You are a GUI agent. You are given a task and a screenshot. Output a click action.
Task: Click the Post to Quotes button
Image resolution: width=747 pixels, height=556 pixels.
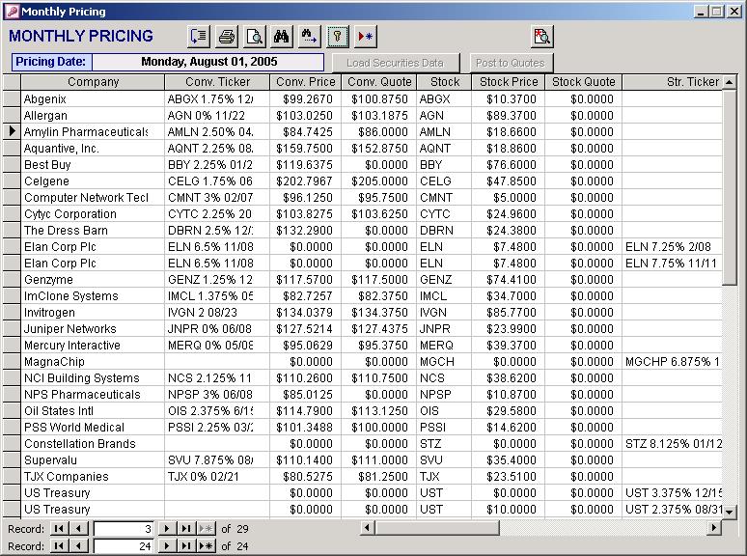511,63
